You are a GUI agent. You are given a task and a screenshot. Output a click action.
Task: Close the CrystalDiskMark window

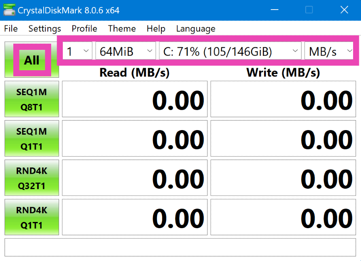click(x=344, y=10)
